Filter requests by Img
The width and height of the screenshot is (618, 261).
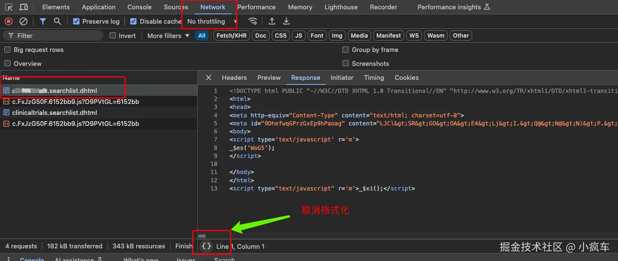click(x=337, y=35)
